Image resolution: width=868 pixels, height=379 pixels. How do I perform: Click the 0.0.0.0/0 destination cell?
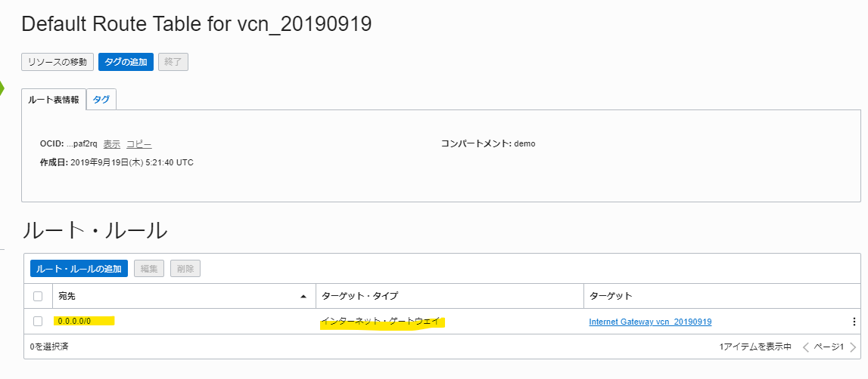click(74, 322)
